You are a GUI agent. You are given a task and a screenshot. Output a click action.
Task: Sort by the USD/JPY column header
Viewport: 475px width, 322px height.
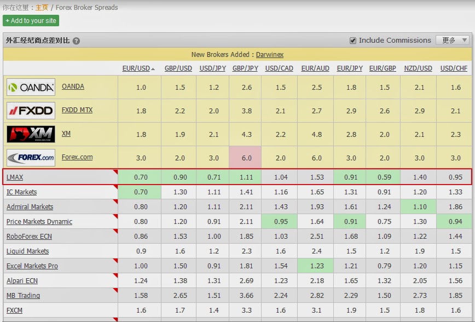tap(213, 68)
